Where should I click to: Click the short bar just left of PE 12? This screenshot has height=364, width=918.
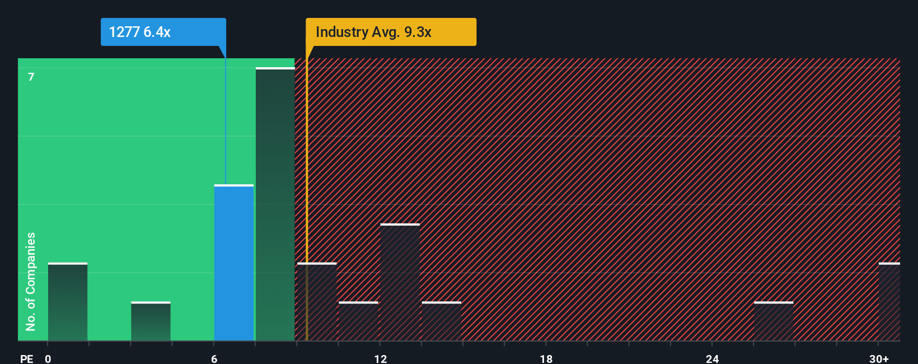(358, 321)
